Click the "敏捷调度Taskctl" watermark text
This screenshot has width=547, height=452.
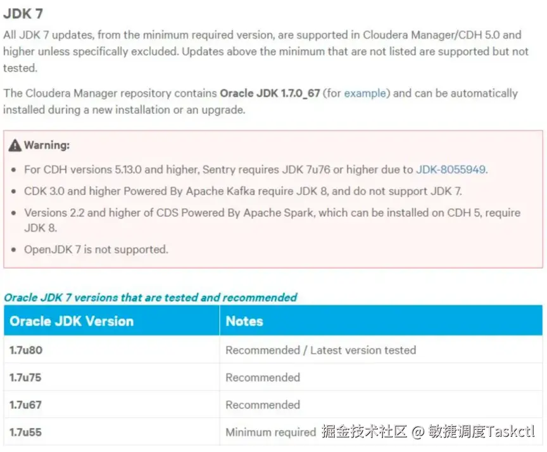pyautogui.click(x=481, y=432)
